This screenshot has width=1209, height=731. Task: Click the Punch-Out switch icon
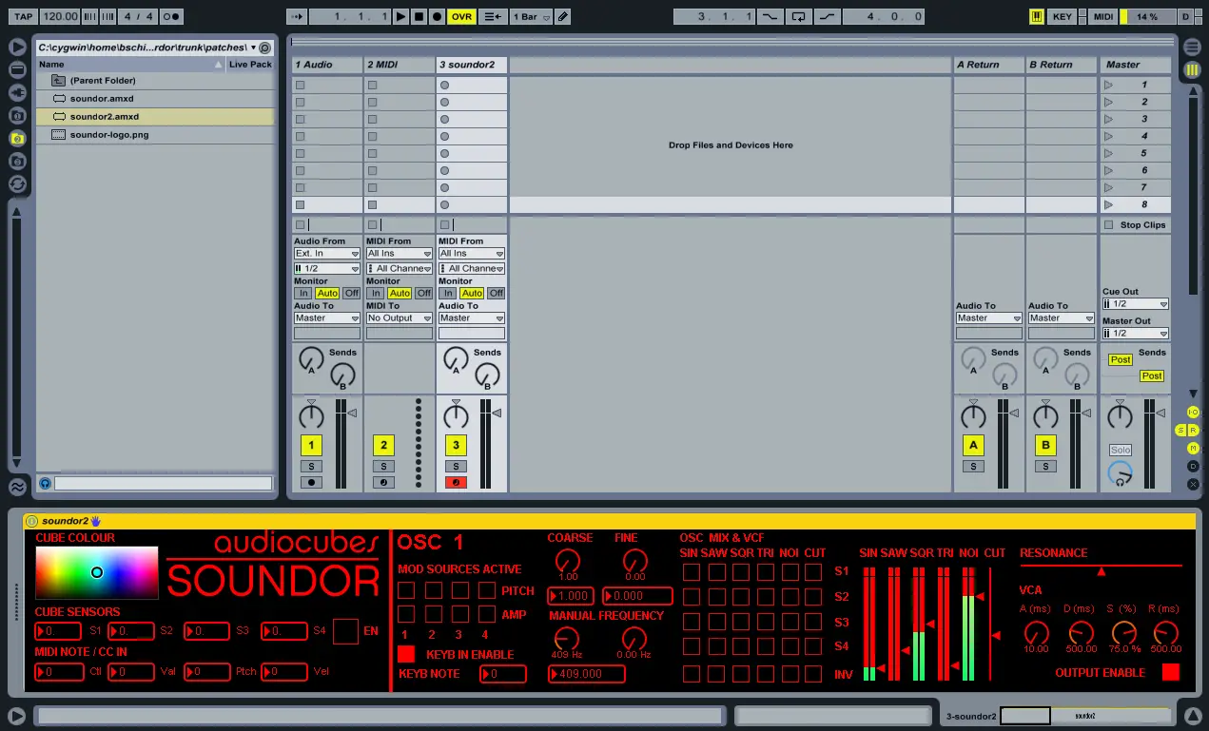(x=828, y=16)
